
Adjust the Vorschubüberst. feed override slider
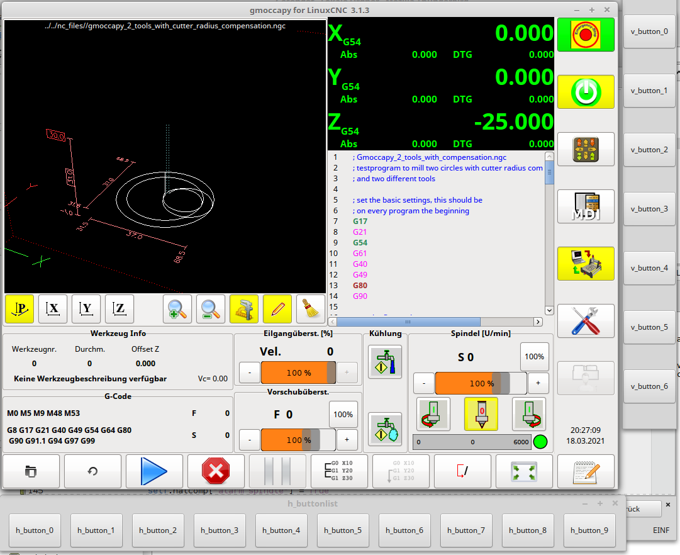[298, 440]
